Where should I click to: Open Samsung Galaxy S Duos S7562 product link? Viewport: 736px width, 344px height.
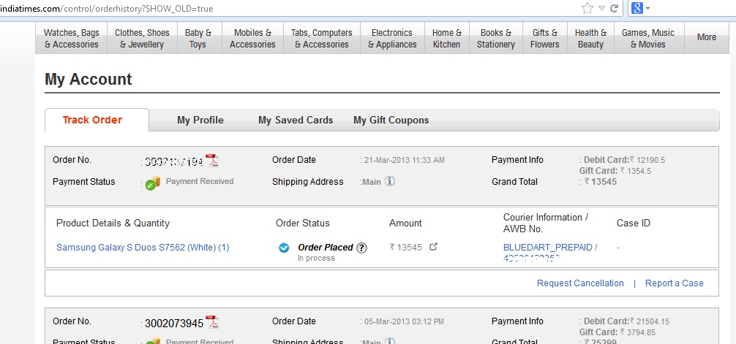[x=143, y=248]
